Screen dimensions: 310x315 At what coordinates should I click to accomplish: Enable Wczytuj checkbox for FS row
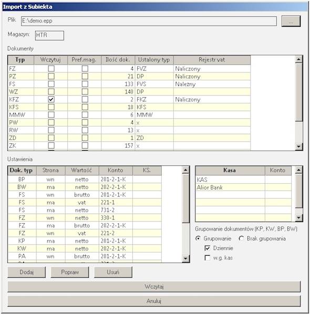(51, 84)
